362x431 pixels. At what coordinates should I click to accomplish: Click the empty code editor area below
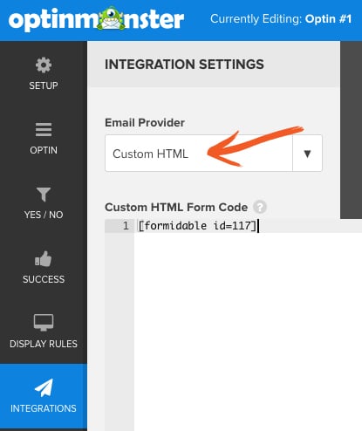point(248,332)
